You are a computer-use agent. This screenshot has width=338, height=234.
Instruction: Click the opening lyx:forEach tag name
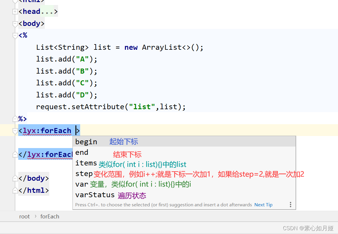click(47, 131)
